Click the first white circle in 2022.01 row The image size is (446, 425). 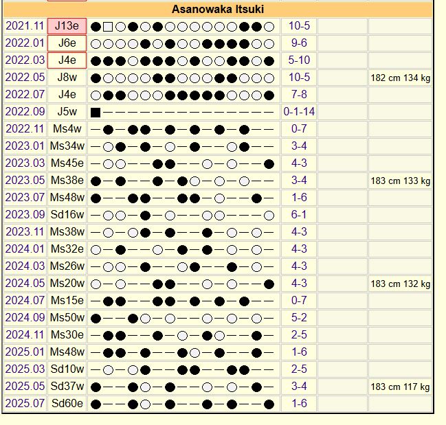point(96,44)
